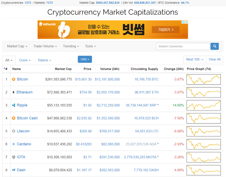Open Litecoin 7-day price graph
Viewport: 226px width, 177px height.
coord(204,131)
